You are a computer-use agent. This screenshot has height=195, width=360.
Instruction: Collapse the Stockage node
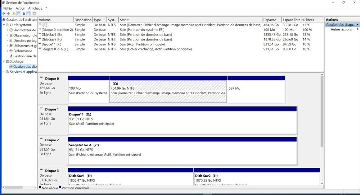click(x=4, y=61)
